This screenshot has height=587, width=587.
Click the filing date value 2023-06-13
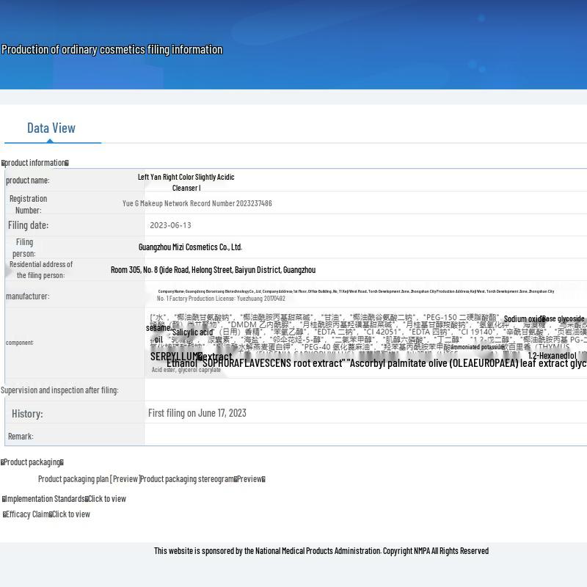pos(170,225)
